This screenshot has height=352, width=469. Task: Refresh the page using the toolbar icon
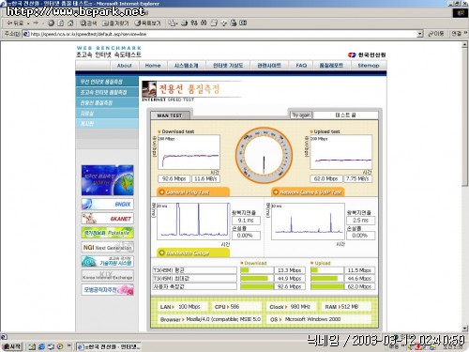click(61, 23)
